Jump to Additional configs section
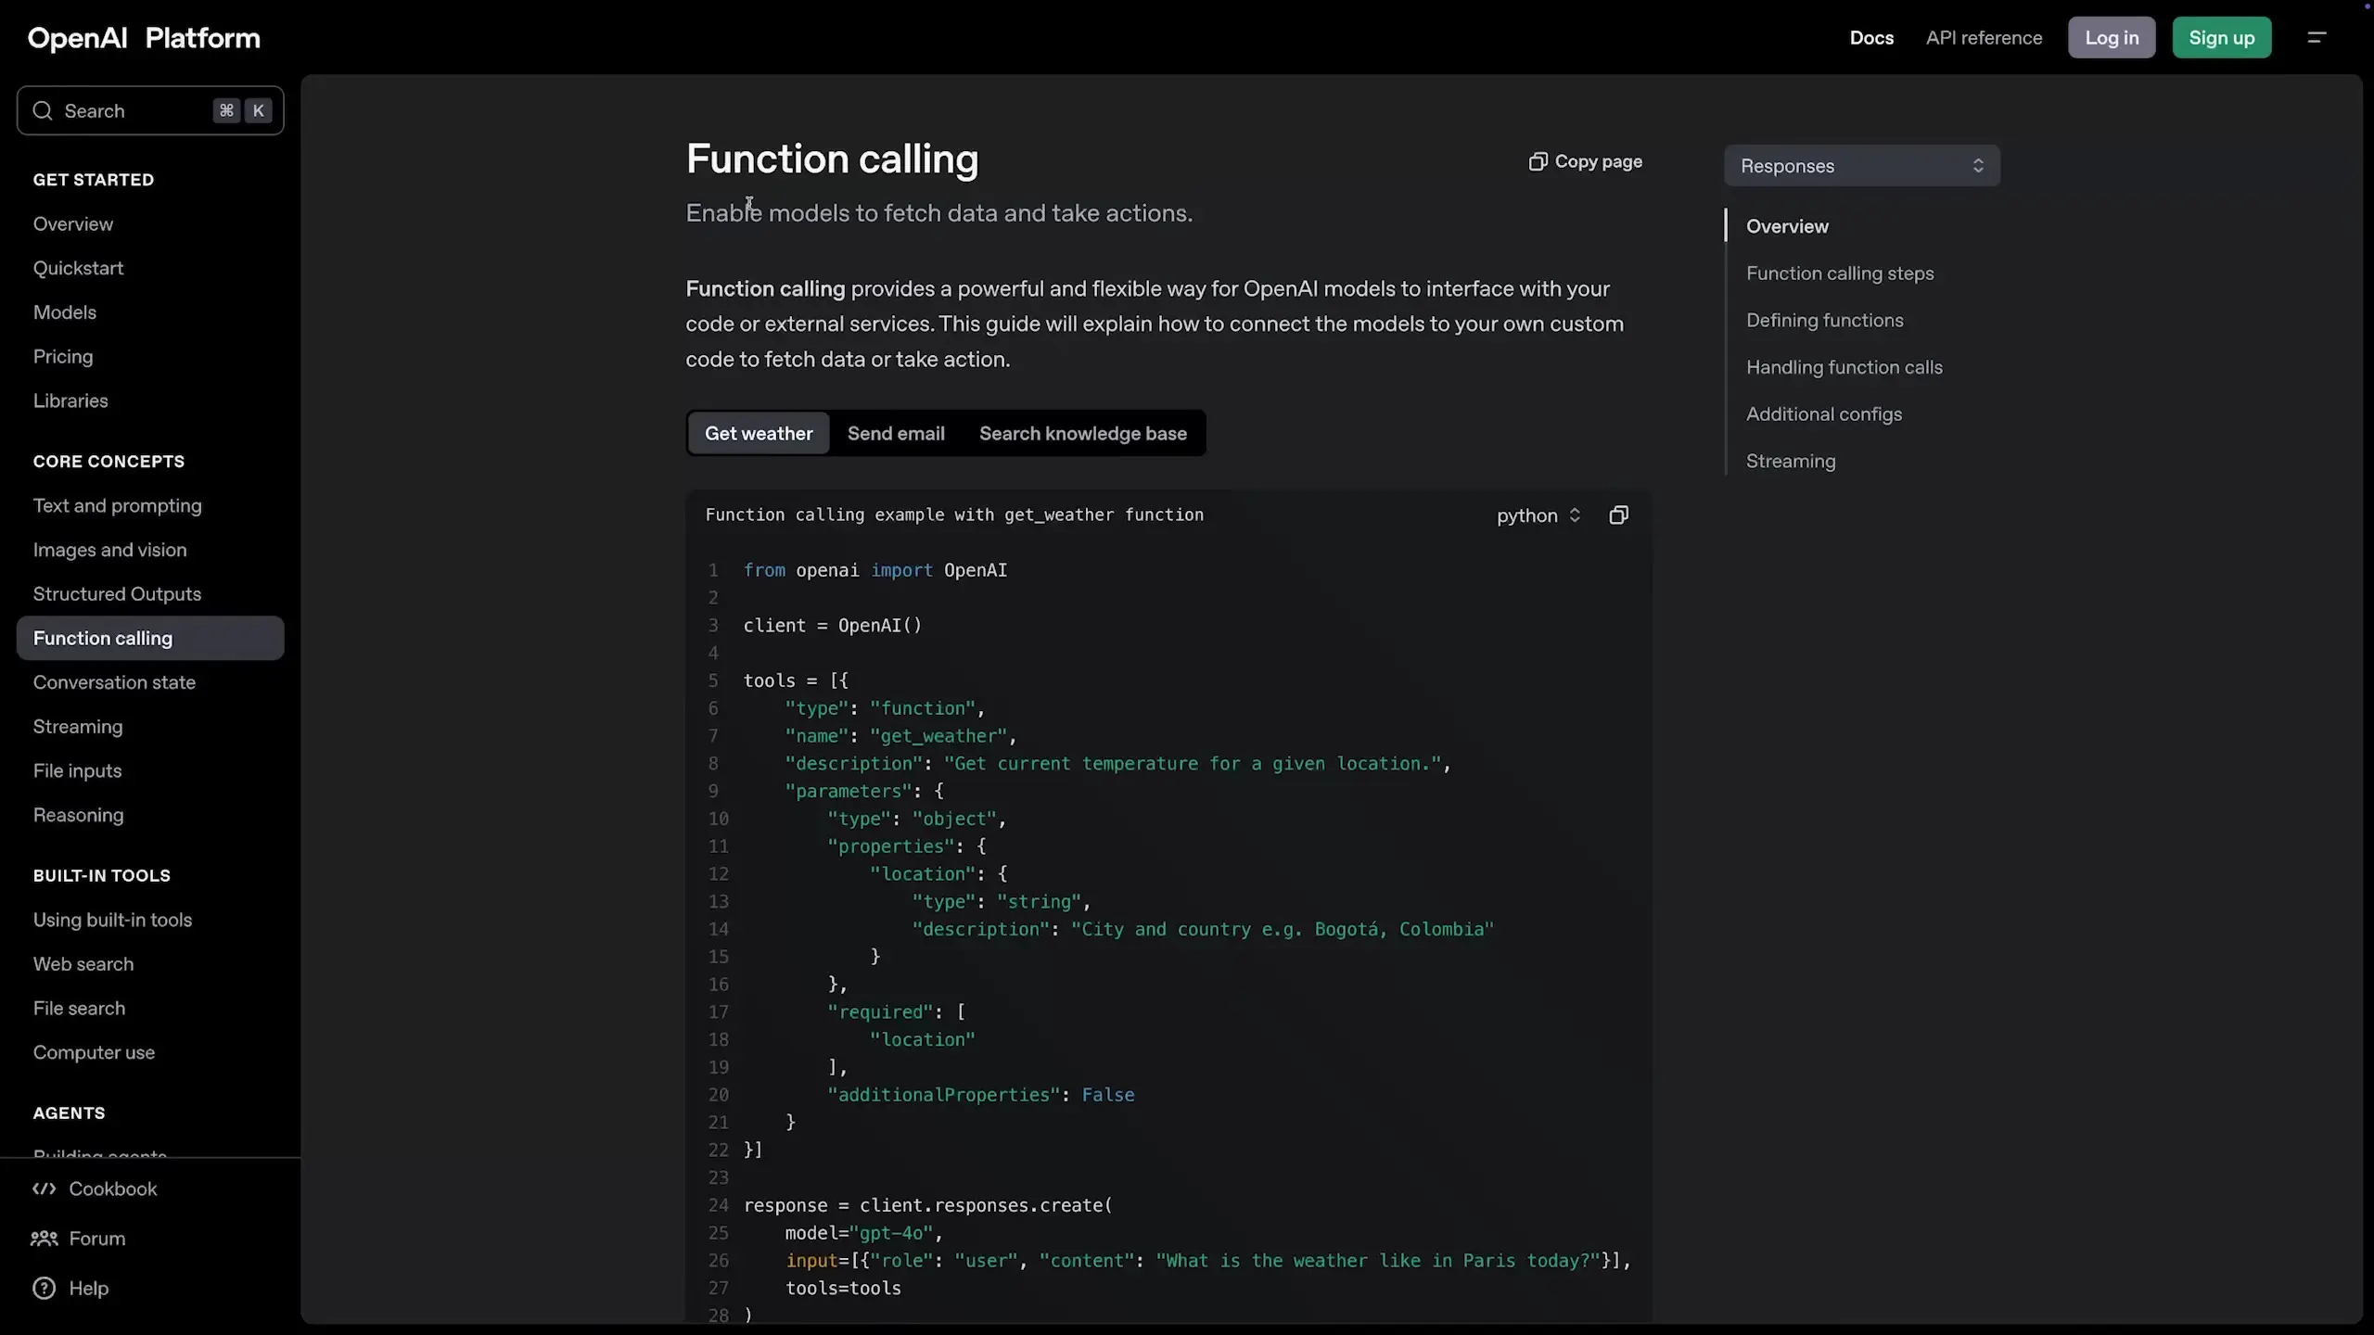 1823,414
